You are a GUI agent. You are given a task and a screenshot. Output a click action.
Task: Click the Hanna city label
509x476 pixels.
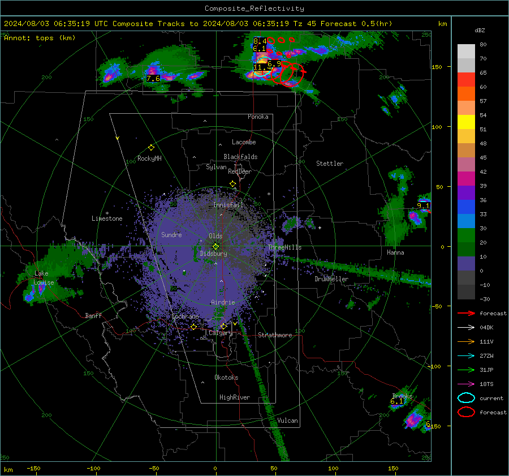[x=395, y=252]
